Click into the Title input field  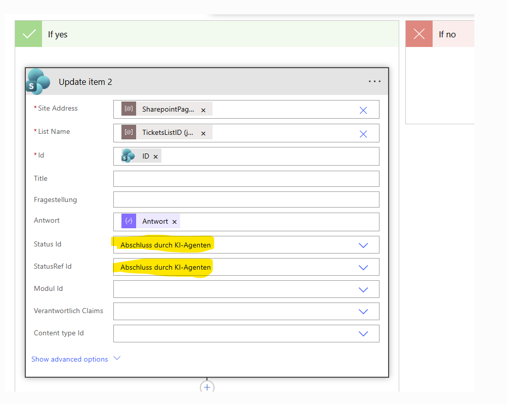tap(246, 179)
